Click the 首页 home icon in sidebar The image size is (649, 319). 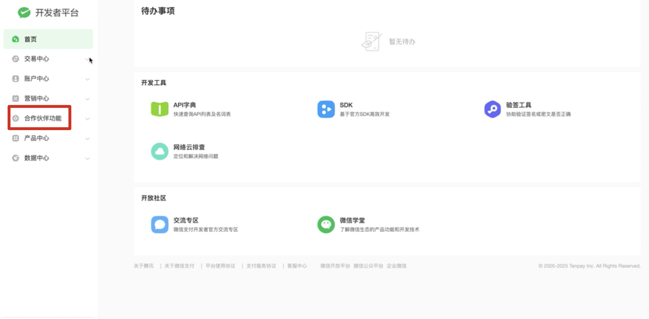(16, 39)
